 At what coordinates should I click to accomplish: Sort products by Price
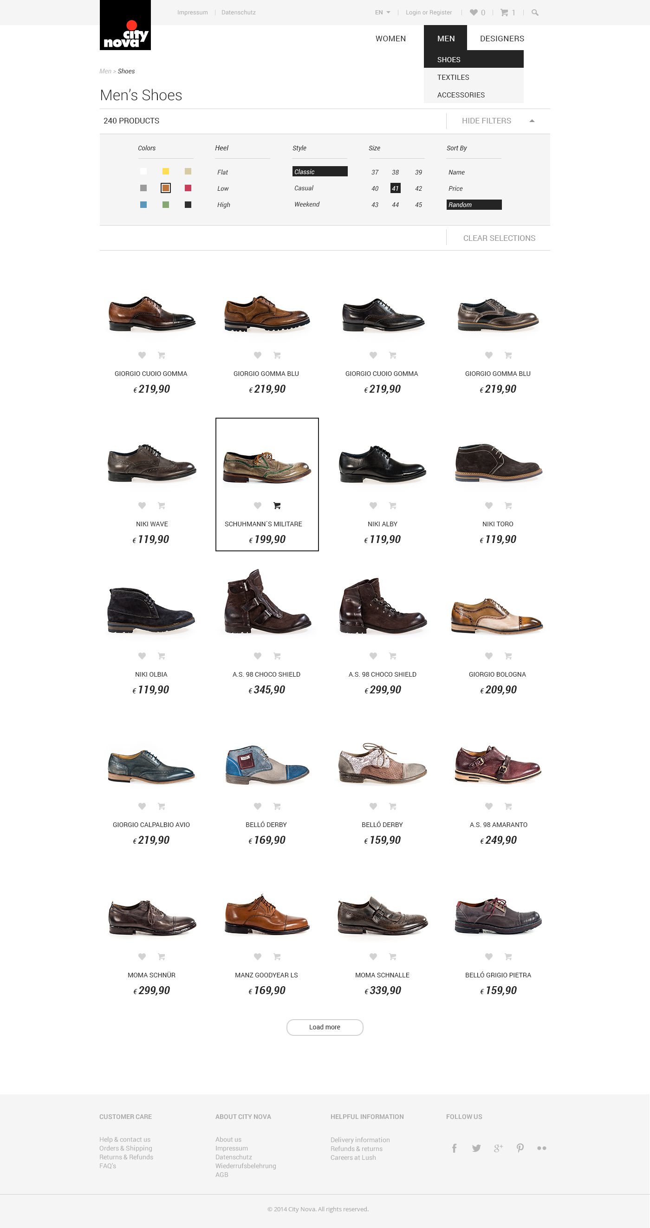[x=455, y=188]
